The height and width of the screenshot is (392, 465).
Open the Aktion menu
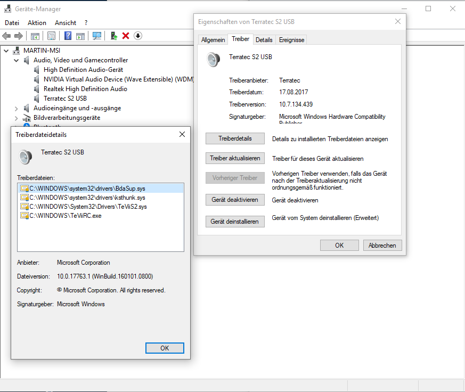(x=37, y=23)
